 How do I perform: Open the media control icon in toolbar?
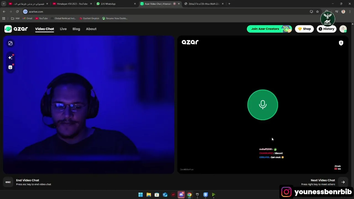pyautogui.click(x=337, y=12)
